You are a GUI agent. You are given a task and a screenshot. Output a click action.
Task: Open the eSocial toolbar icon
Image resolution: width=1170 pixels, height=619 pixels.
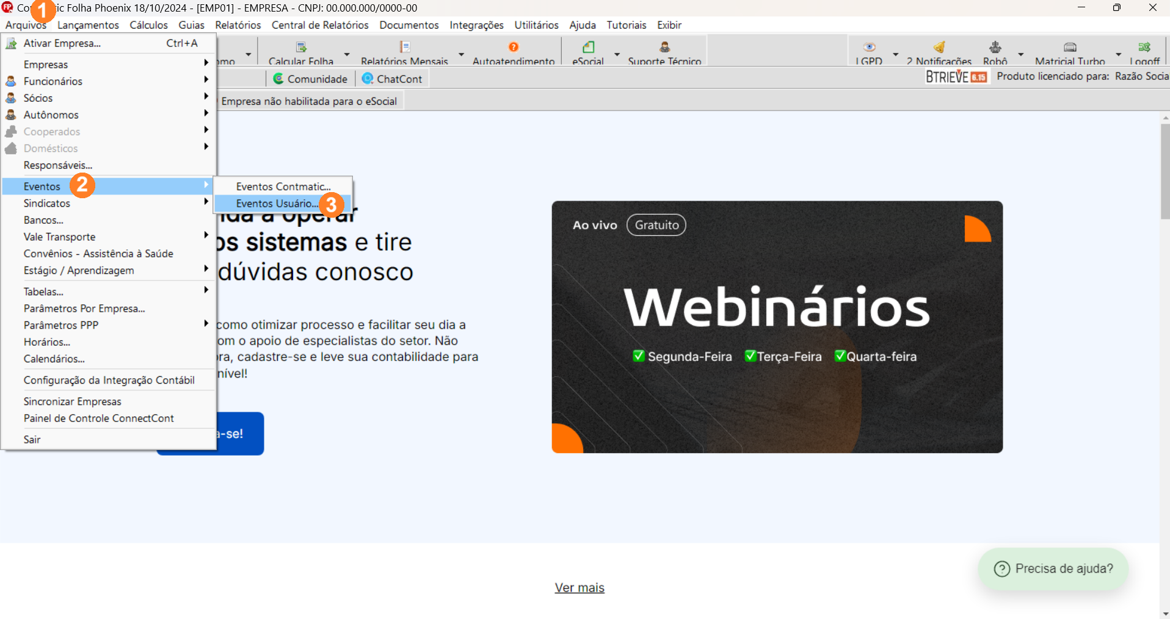click(588, 48)
